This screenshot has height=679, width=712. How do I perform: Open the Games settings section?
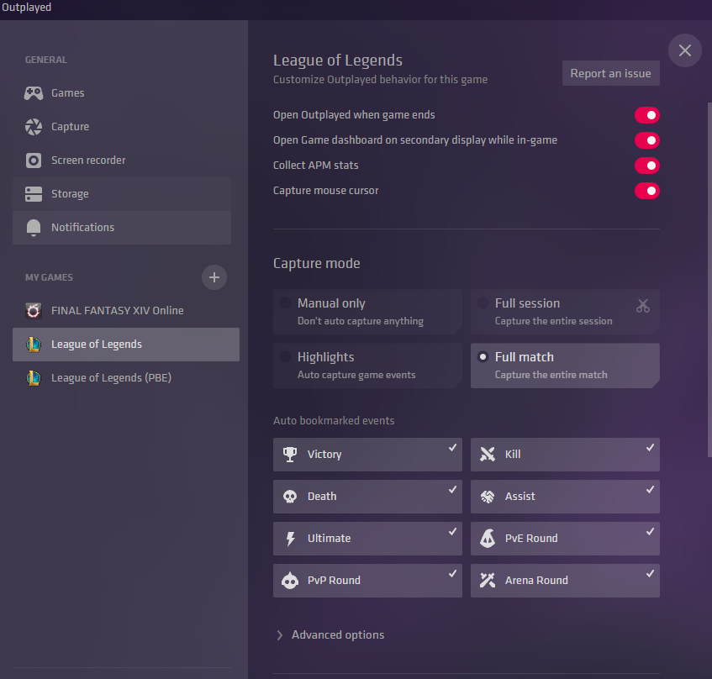pos(122,93)
